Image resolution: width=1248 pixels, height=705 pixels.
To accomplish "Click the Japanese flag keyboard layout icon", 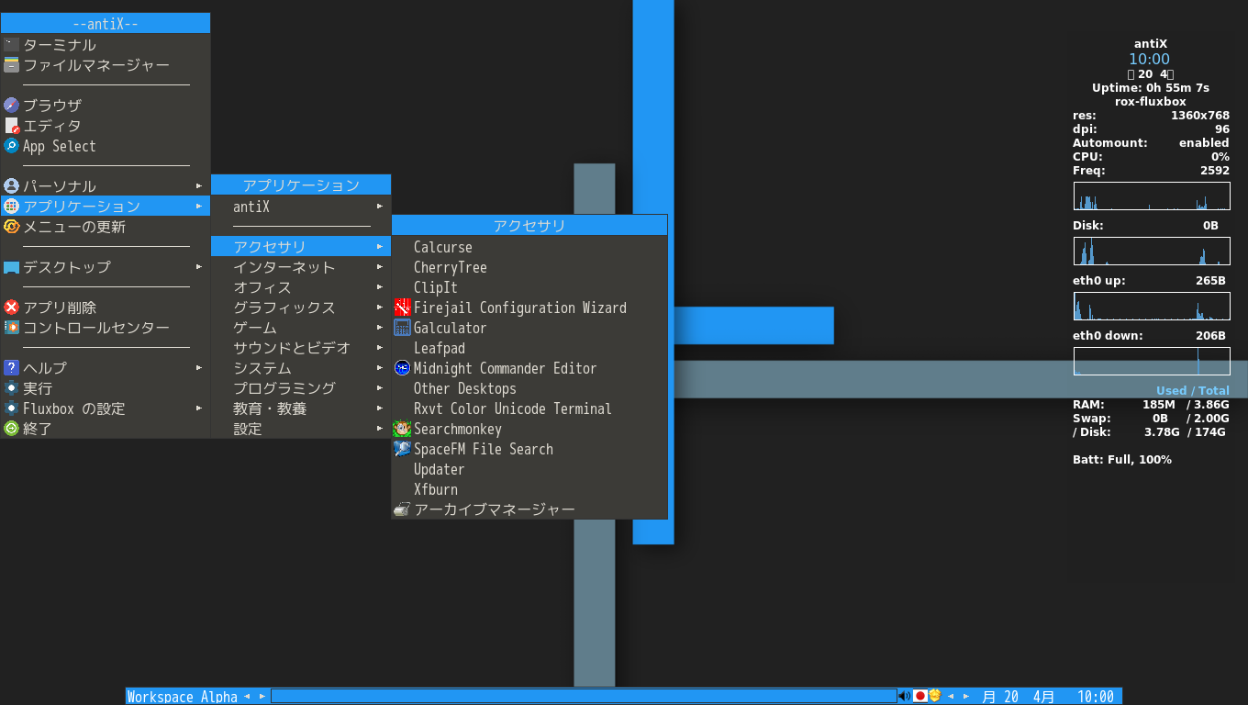I will pyautogui.click(x=920, y=696).
